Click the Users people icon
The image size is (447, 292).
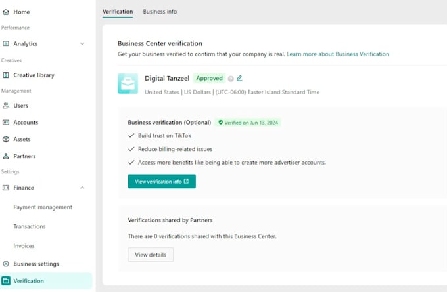(x=6, y=106)
